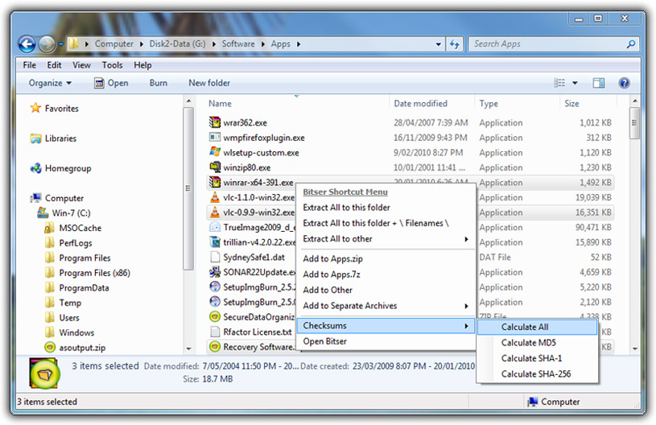Toggle the preview pane icon
Image resolution: width=656 pixels, height=425 pixels.
[599, 83]
